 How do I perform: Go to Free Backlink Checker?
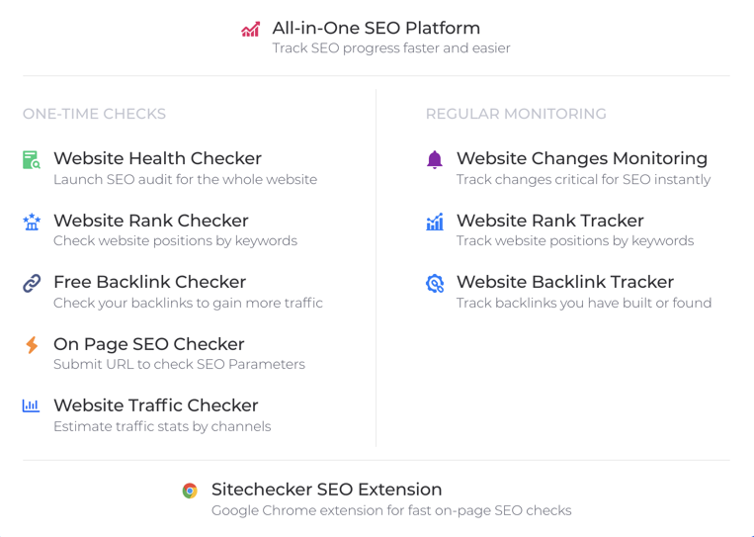tap(149, 282)
